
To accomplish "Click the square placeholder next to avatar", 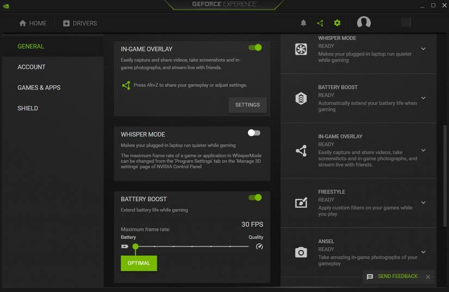I will 406,22.
